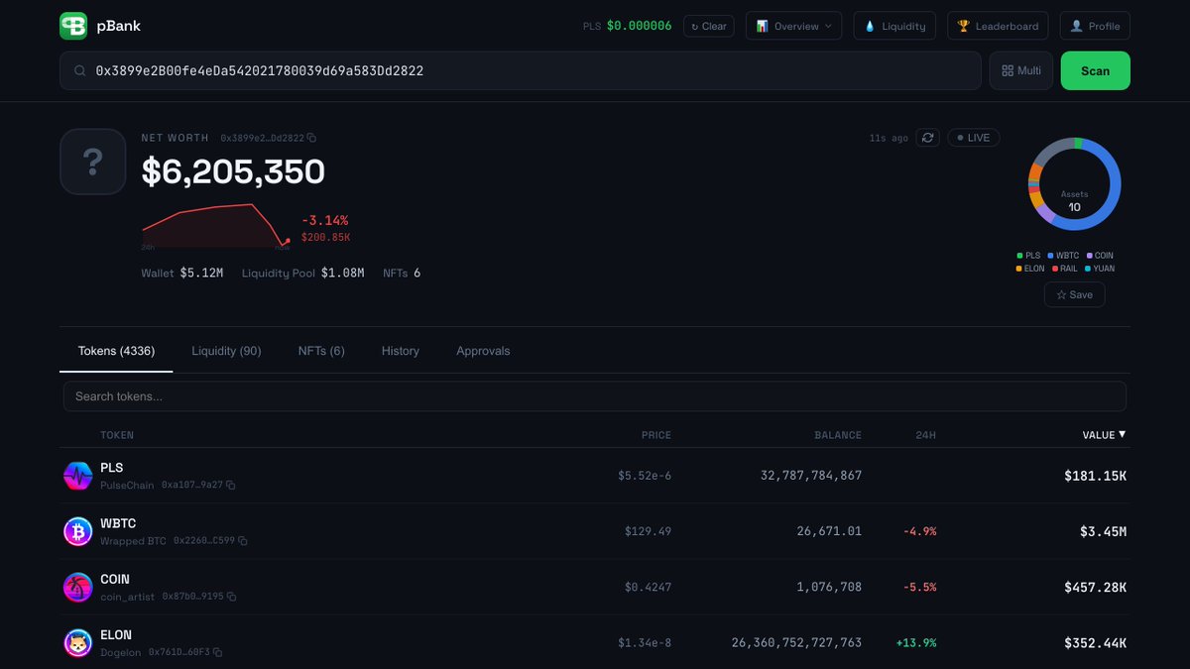Copy the net worth wallet address
The image size is (1190, 669).
pos(311,138)
